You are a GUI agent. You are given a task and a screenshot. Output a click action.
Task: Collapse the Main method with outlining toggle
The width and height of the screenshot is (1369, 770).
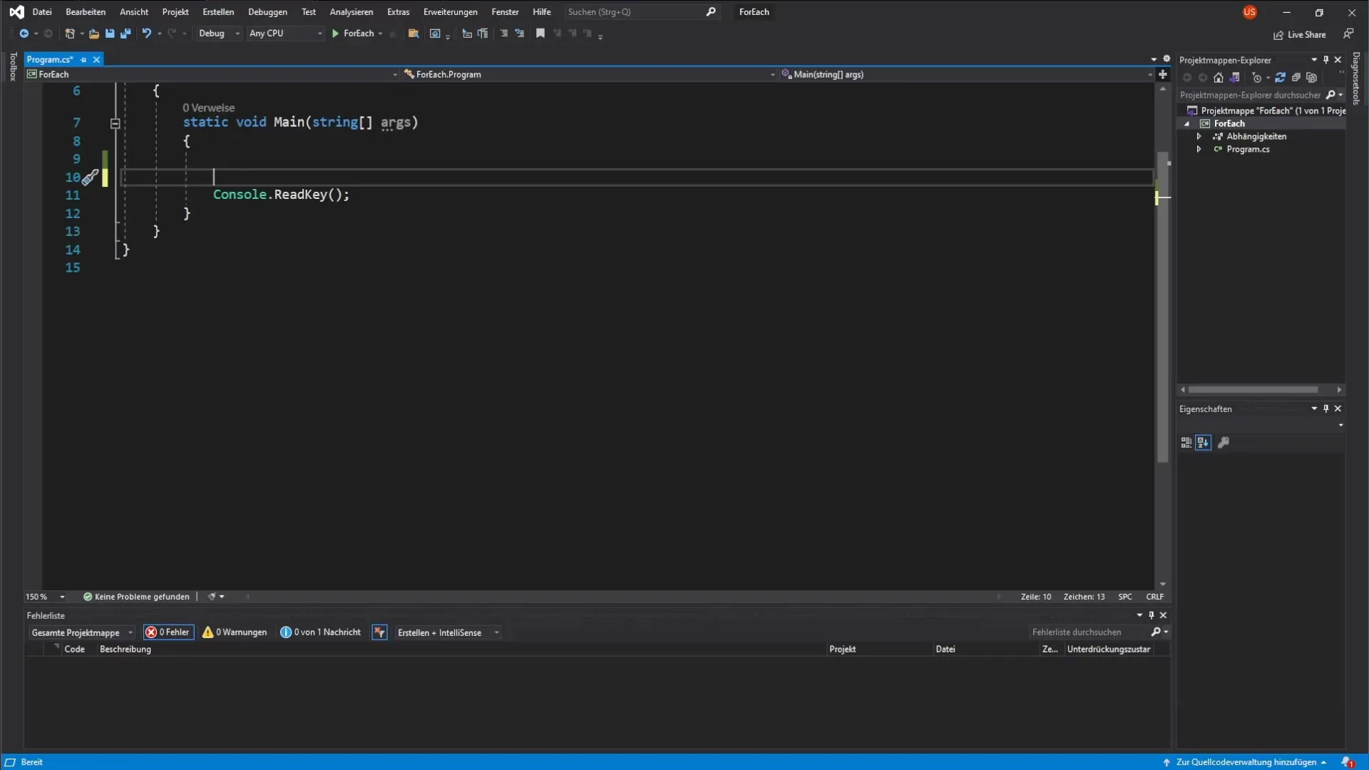[x=115, y=123]
